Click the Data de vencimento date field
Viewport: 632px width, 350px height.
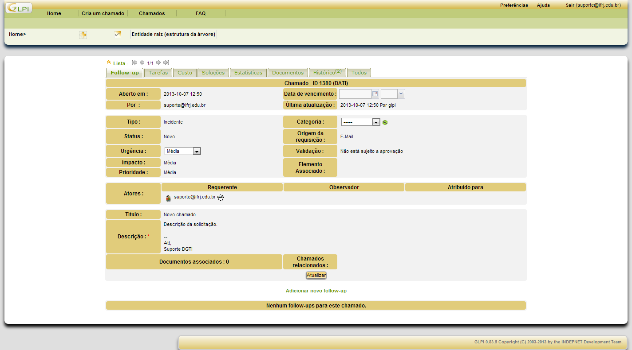(355, 94)
